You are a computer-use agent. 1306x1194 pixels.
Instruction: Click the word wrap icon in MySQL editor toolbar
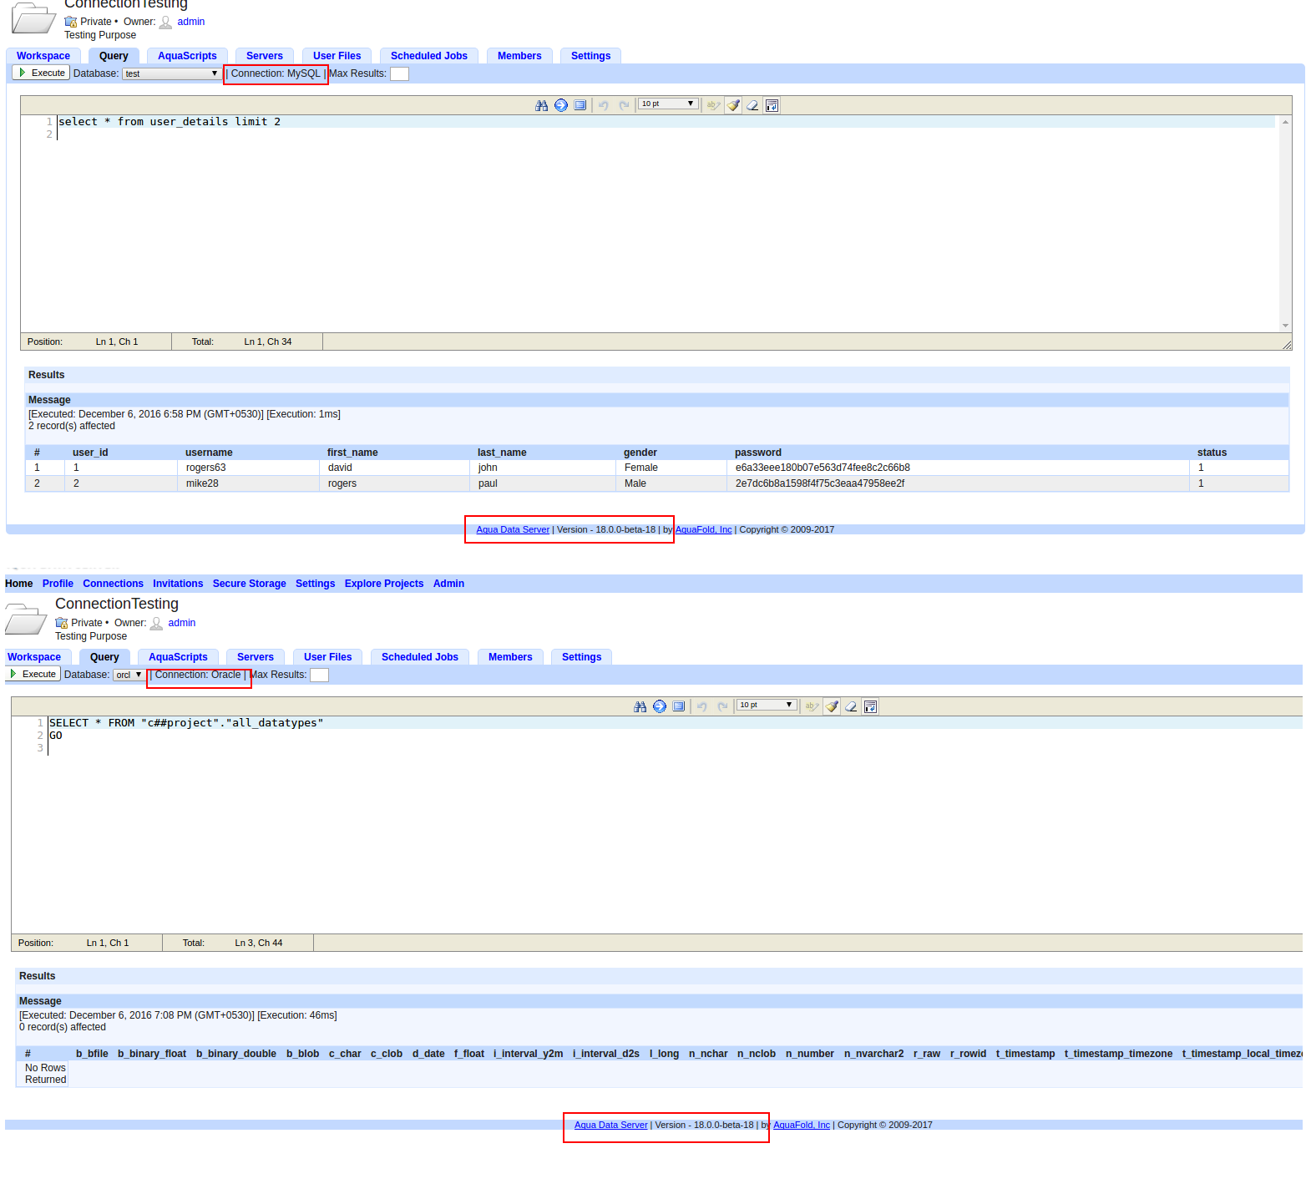pos(772,105)
